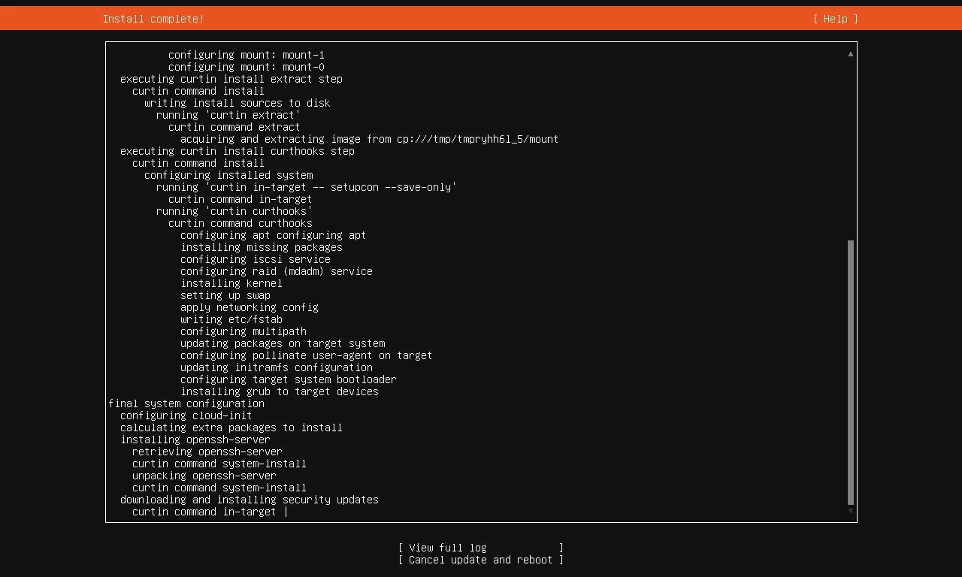Click the last 'curtin command in-target' line
Viewport: 962px width, 577px height.
(x=204, y=512)
